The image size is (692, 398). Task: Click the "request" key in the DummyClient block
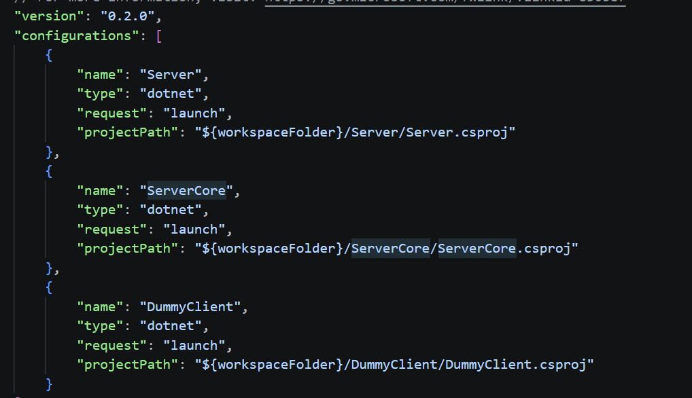coord(112,346)
